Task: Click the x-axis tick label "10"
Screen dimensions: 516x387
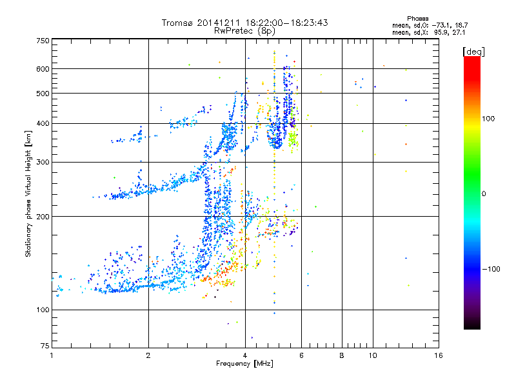Action: [x=373, y=355]
